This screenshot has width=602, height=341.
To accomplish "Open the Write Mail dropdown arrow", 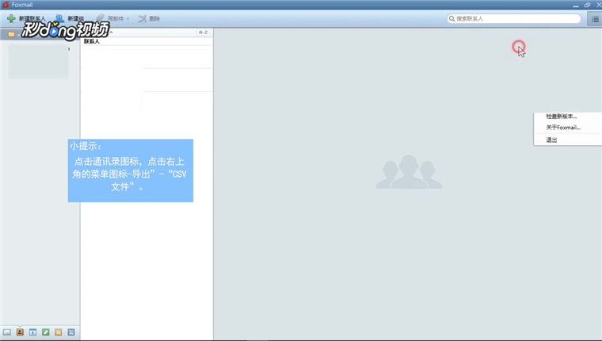I will pos(128,18).
